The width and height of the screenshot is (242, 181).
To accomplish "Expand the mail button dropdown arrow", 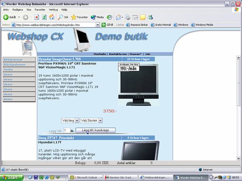I will tap(122, 17).
